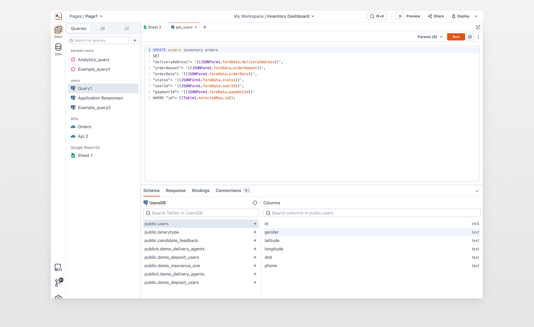This screenshot has height=327, width=534.
Task: Open the Data sidebar icon
Action: [58, 49]
